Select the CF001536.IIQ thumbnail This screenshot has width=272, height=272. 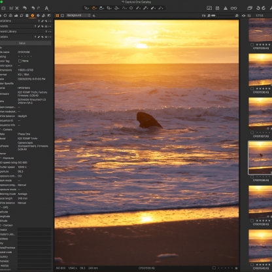[x=260, y=70]
